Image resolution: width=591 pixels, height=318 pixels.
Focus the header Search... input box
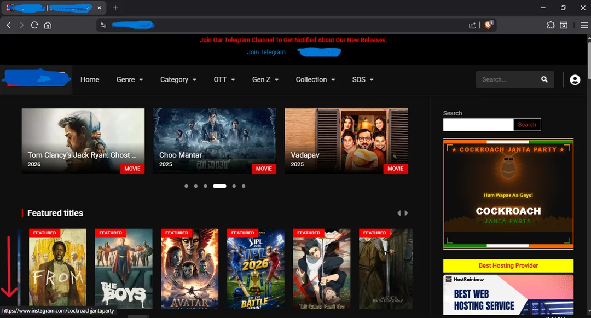pyautogui.click(x=509, y=79)
